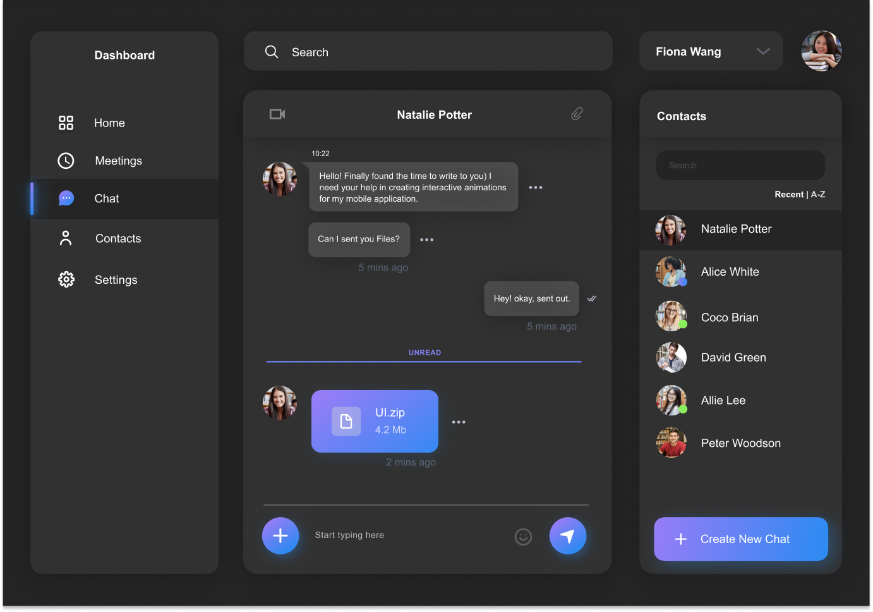This screenshot has height=612, width=873.
Task: Click Fiona Wang's profile picture
Action: tap(821, 51)
